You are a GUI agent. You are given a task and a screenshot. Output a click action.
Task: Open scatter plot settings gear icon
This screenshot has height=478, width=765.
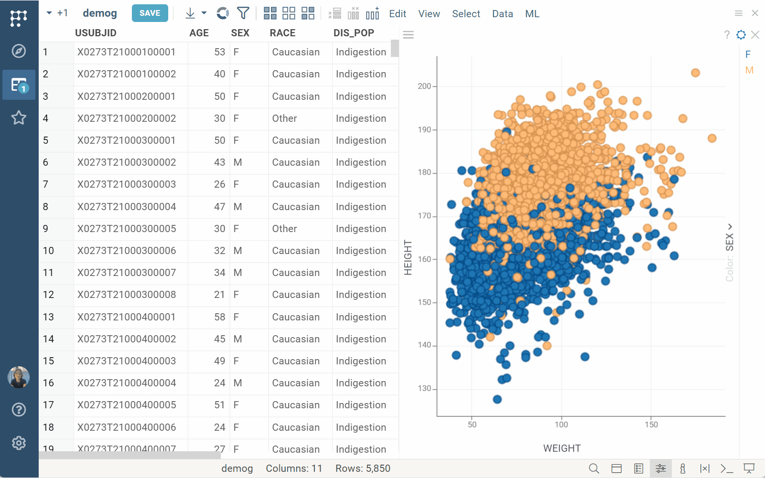click(741, 35)
